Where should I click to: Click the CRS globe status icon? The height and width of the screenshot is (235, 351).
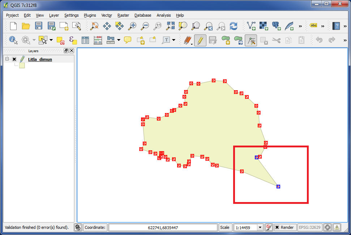click(x=327, y=227)
